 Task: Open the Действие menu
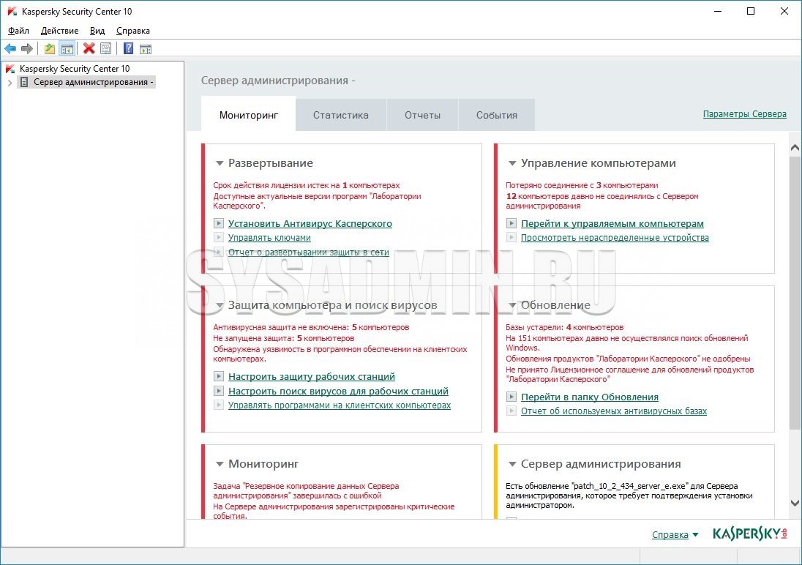click(59, 31)
